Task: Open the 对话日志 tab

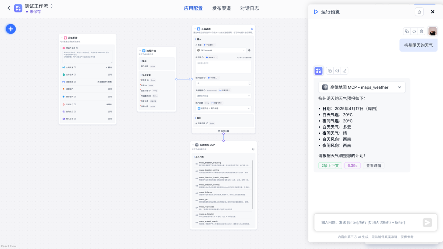Action: click(x=249, y=8)
